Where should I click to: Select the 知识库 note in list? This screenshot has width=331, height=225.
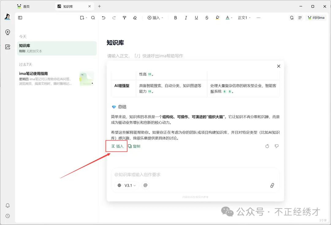tap(57, 48)
